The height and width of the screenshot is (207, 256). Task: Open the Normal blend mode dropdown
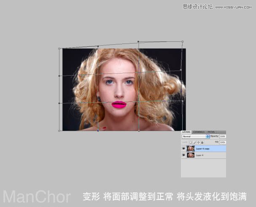click(196, 136)
